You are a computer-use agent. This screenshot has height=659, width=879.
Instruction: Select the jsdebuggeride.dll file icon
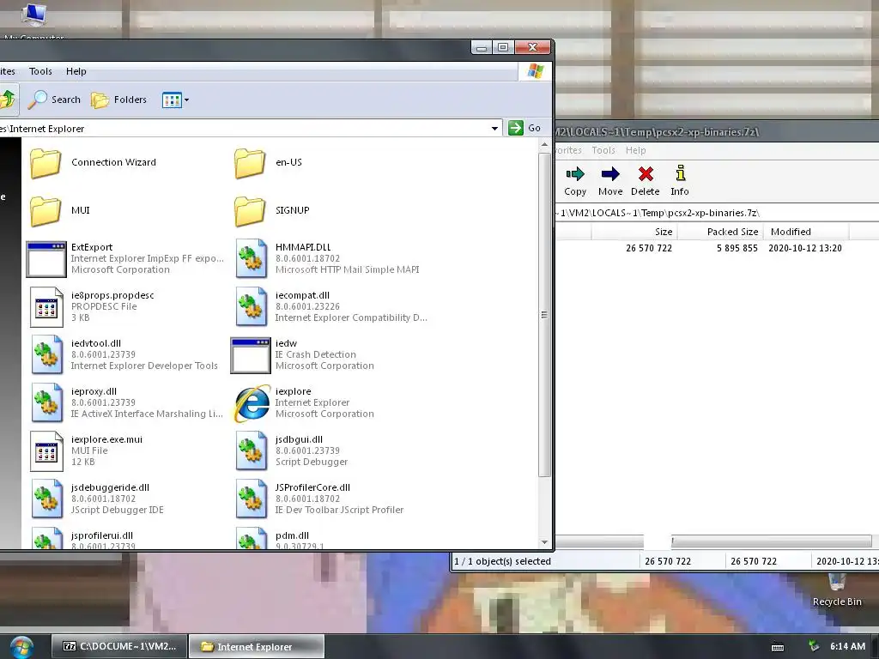[46, 500]
